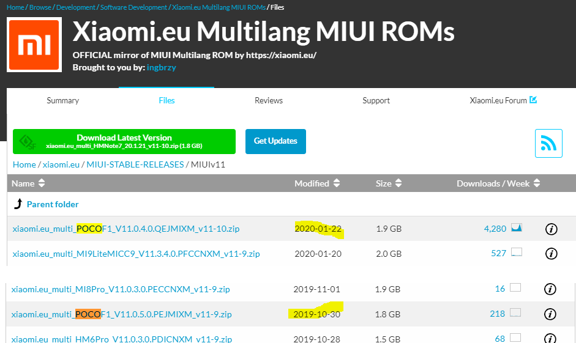Click 16 weekly downloads count
This screenshot has height=343, width=576.
click(500, 289)
